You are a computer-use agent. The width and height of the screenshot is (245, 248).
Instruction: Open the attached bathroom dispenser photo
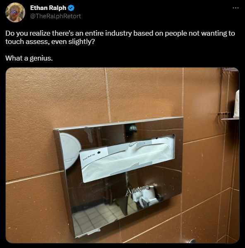tap(122, 156)
